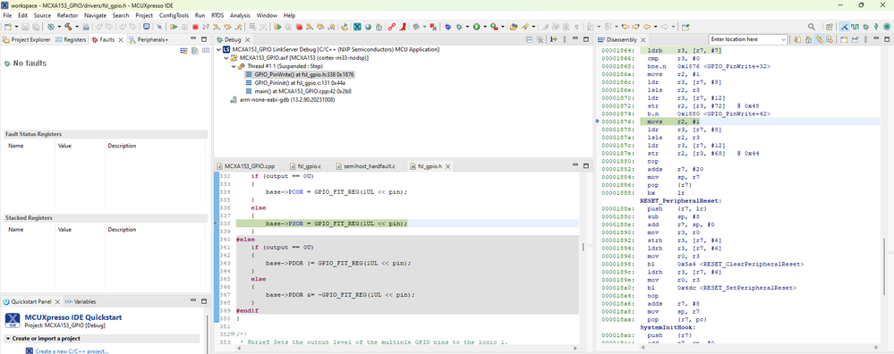Screen dimensions: 894x354
Task: Click the Collapse All icon in Debug view
Action: point(529,39)
